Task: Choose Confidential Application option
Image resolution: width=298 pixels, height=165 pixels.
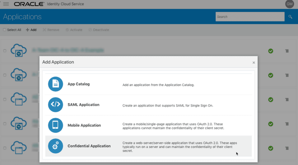Action: [x=89, y=146]
